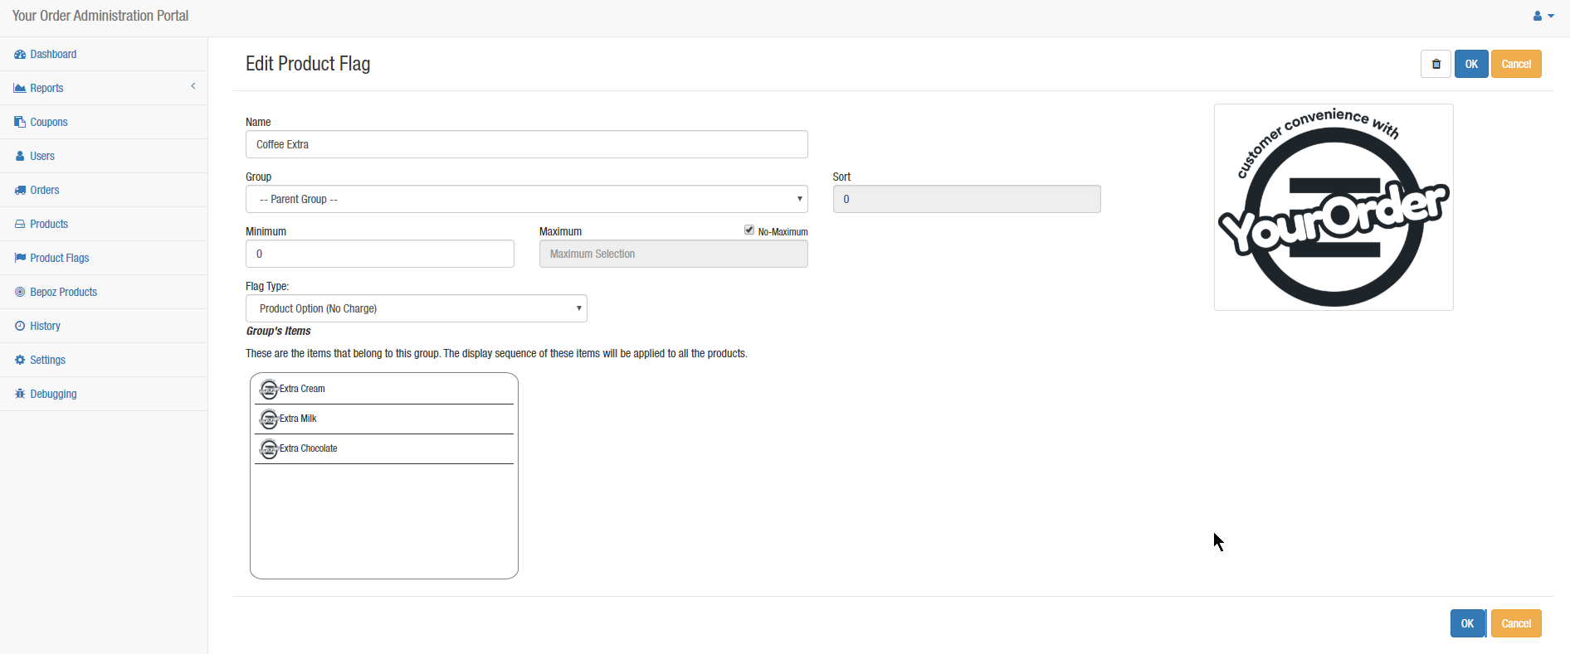Toggle the No-Maximum checkbox
Viewport: 1570px width, 654px height.
tap(749, 230)
